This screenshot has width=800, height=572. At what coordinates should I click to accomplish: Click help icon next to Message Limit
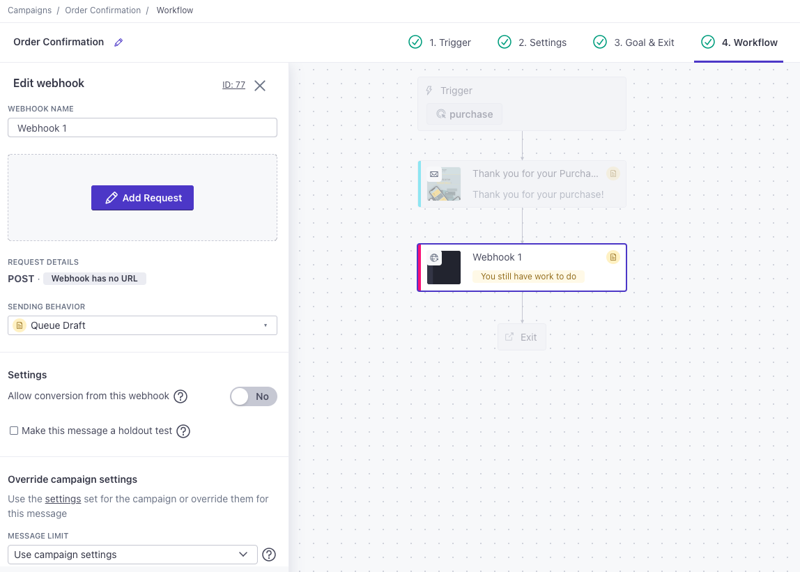click(x=269, y=555)
